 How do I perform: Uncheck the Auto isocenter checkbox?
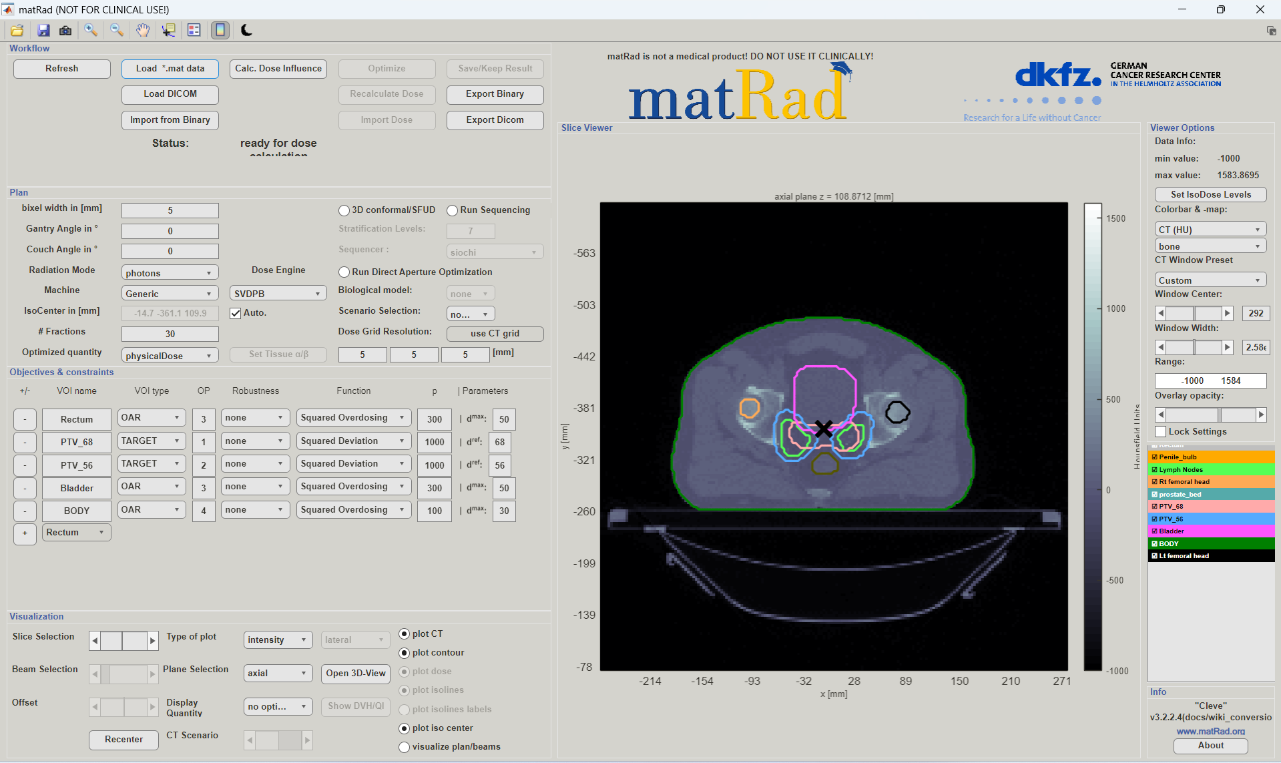point(236,313)
